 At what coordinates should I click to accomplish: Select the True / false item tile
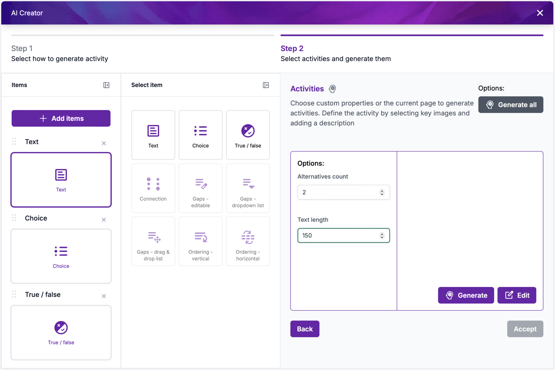coord(248,135)
